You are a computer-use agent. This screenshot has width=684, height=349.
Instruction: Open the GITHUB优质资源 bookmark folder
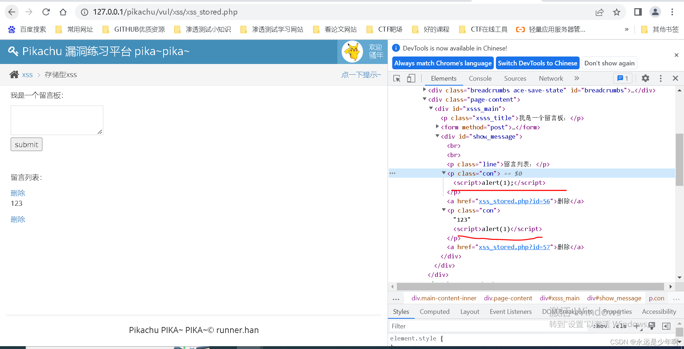click(134, 29)
